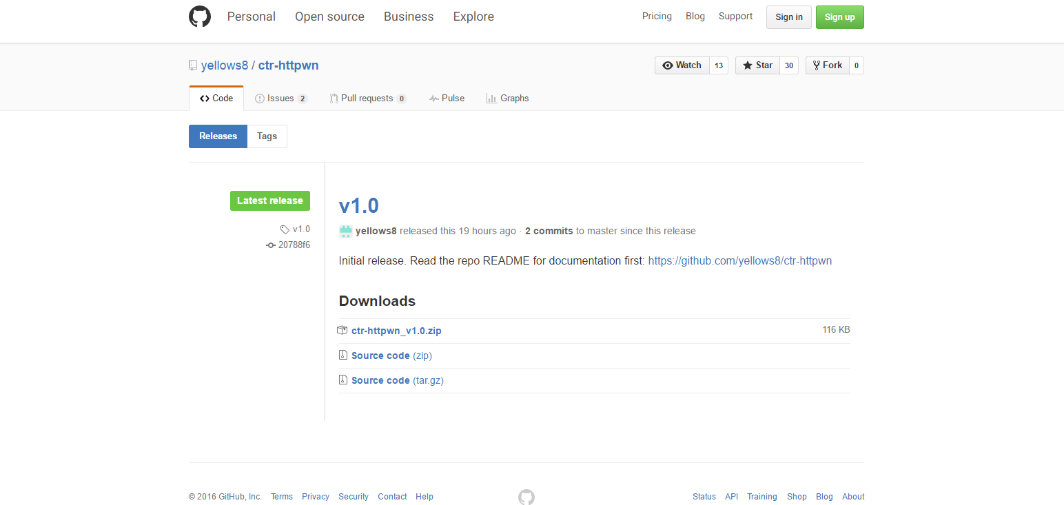This screenshot has height=505, width=1064.
Task: Click the 116 KB file size text
Action: 836,330
